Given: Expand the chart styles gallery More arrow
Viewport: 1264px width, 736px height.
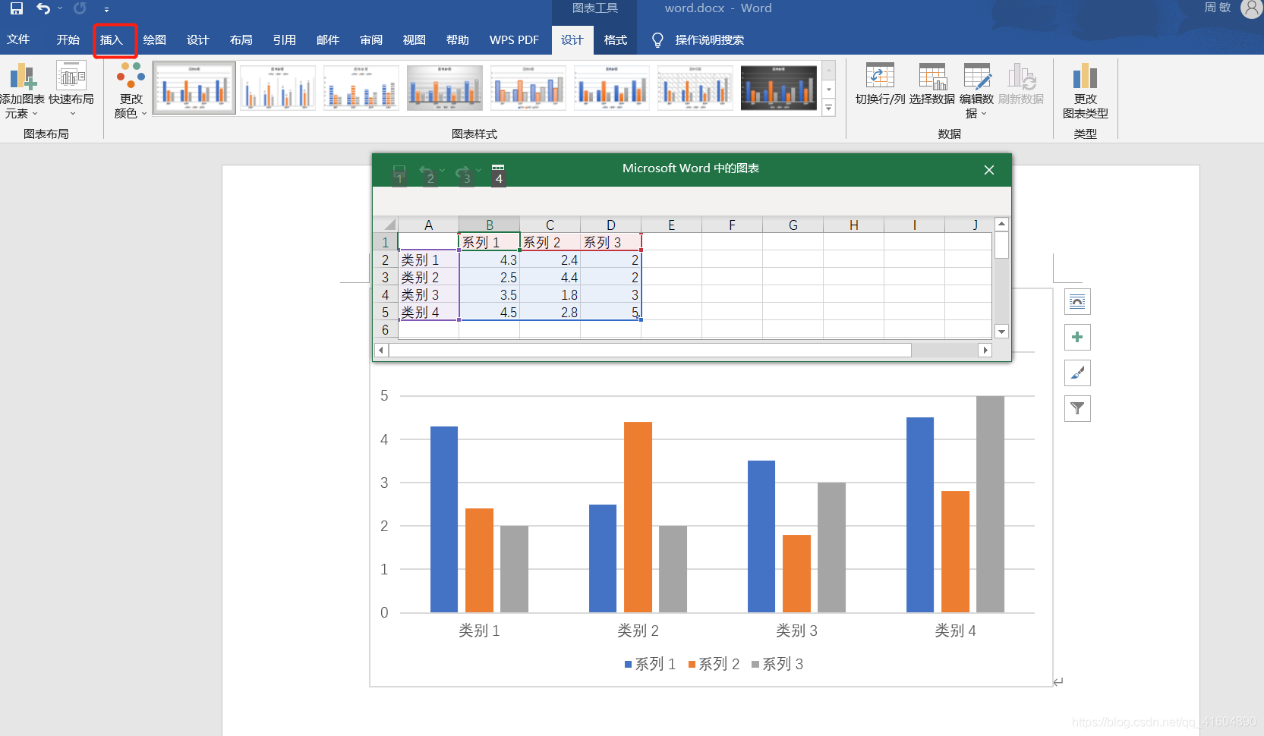Looking at the screenshot, I should click(829, 108).
